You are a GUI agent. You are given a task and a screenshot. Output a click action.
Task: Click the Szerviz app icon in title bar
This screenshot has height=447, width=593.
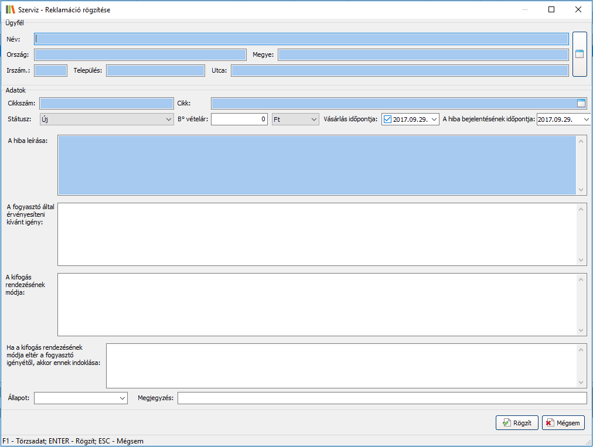pos(10,9)
